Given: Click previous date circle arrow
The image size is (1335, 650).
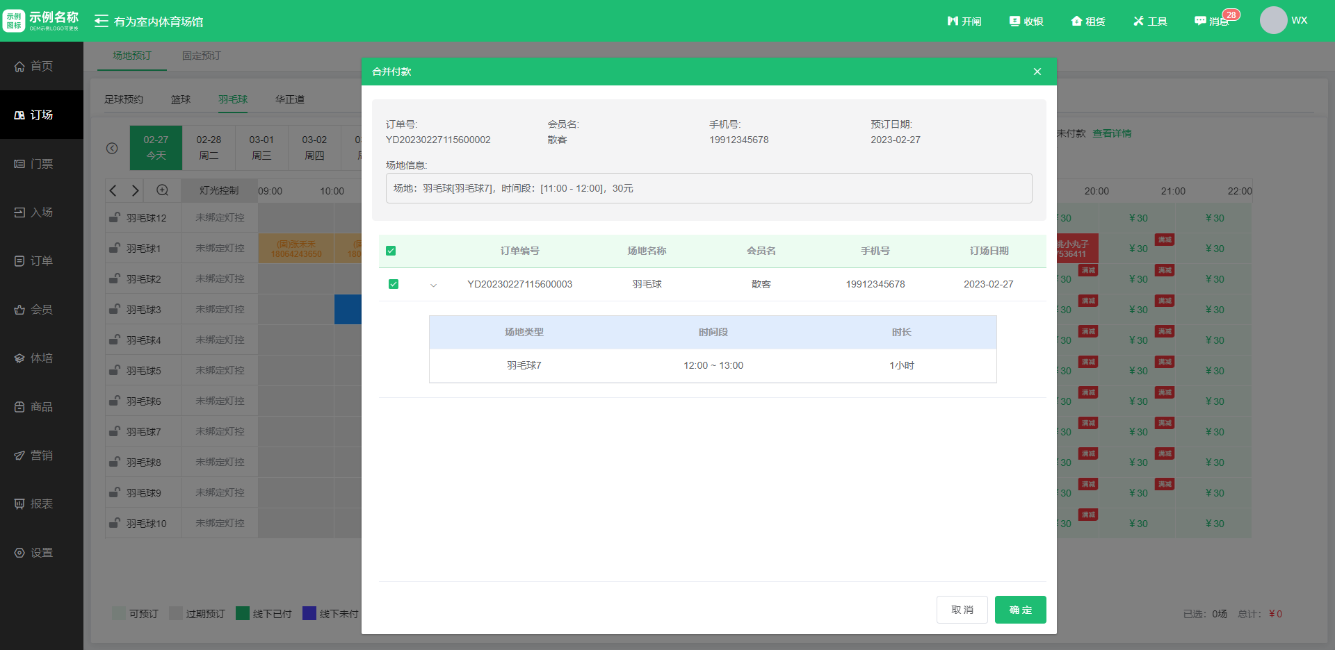Looking at the screenshot, I should [x=112, y=149].
